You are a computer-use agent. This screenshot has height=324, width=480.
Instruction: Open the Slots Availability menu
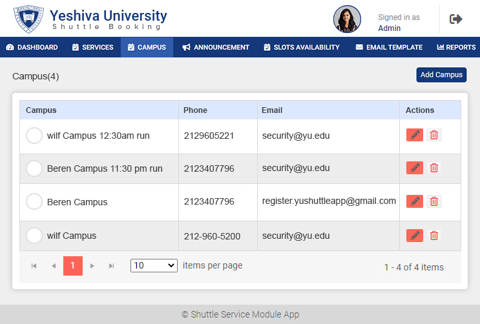(x=302, y=47)
